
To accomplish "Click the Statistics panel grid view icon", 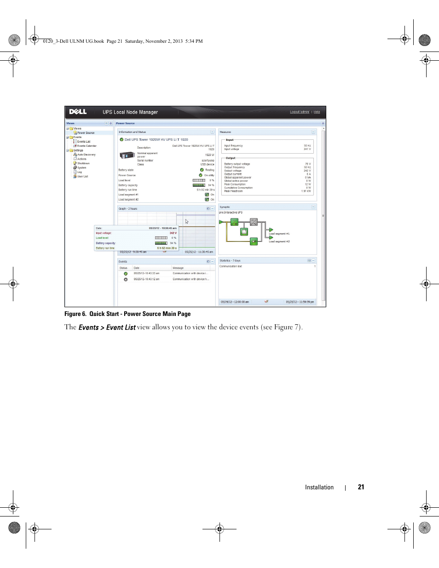I will coord(309,261).
